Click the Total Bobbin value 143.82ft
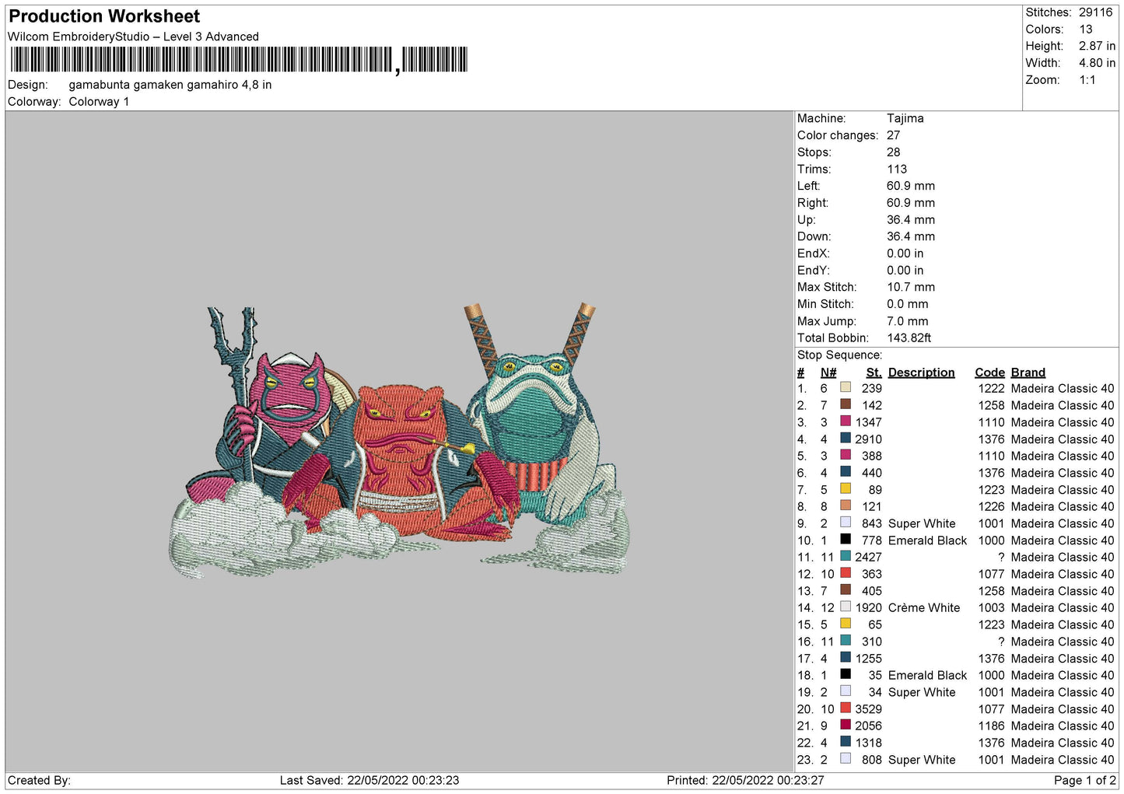This screenshot has width=1124, height=794. click(x=909, y=338)
